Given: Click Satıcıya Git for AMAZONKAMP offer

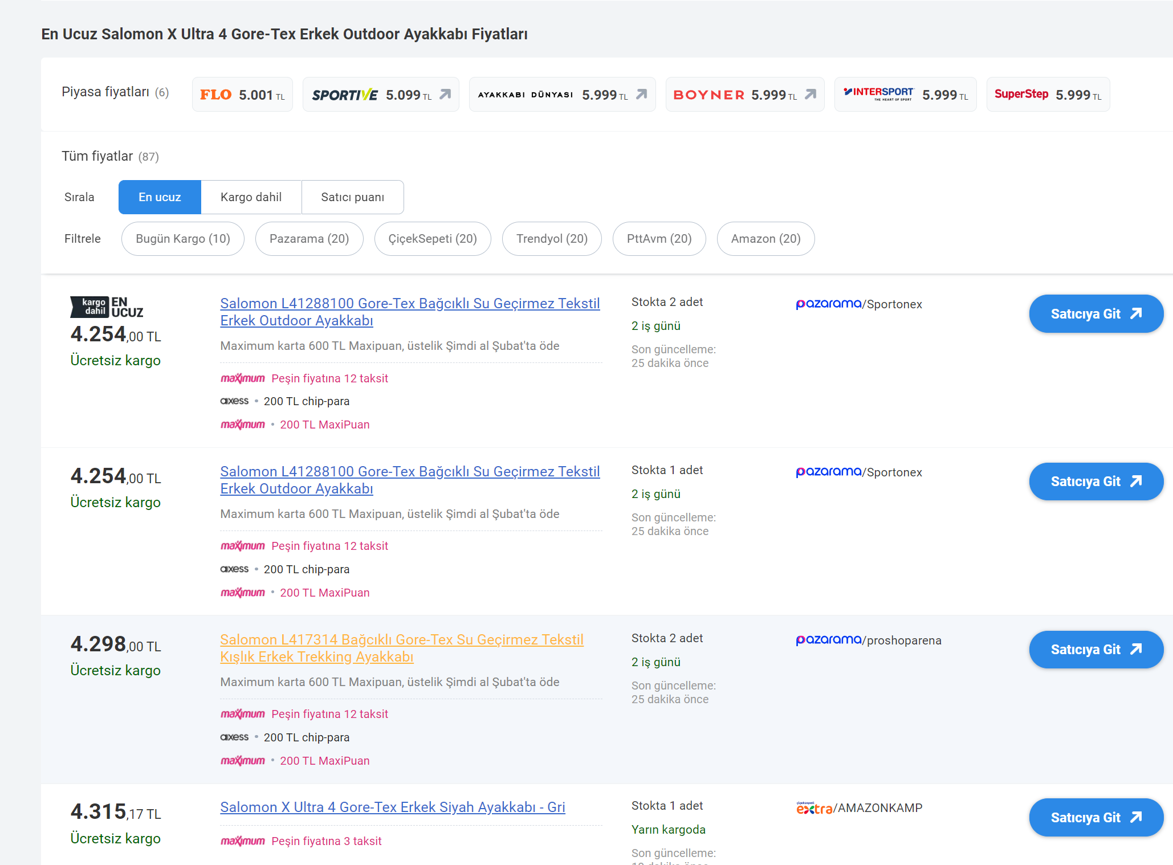Looking at the screenshot, I should (1096, 818).
